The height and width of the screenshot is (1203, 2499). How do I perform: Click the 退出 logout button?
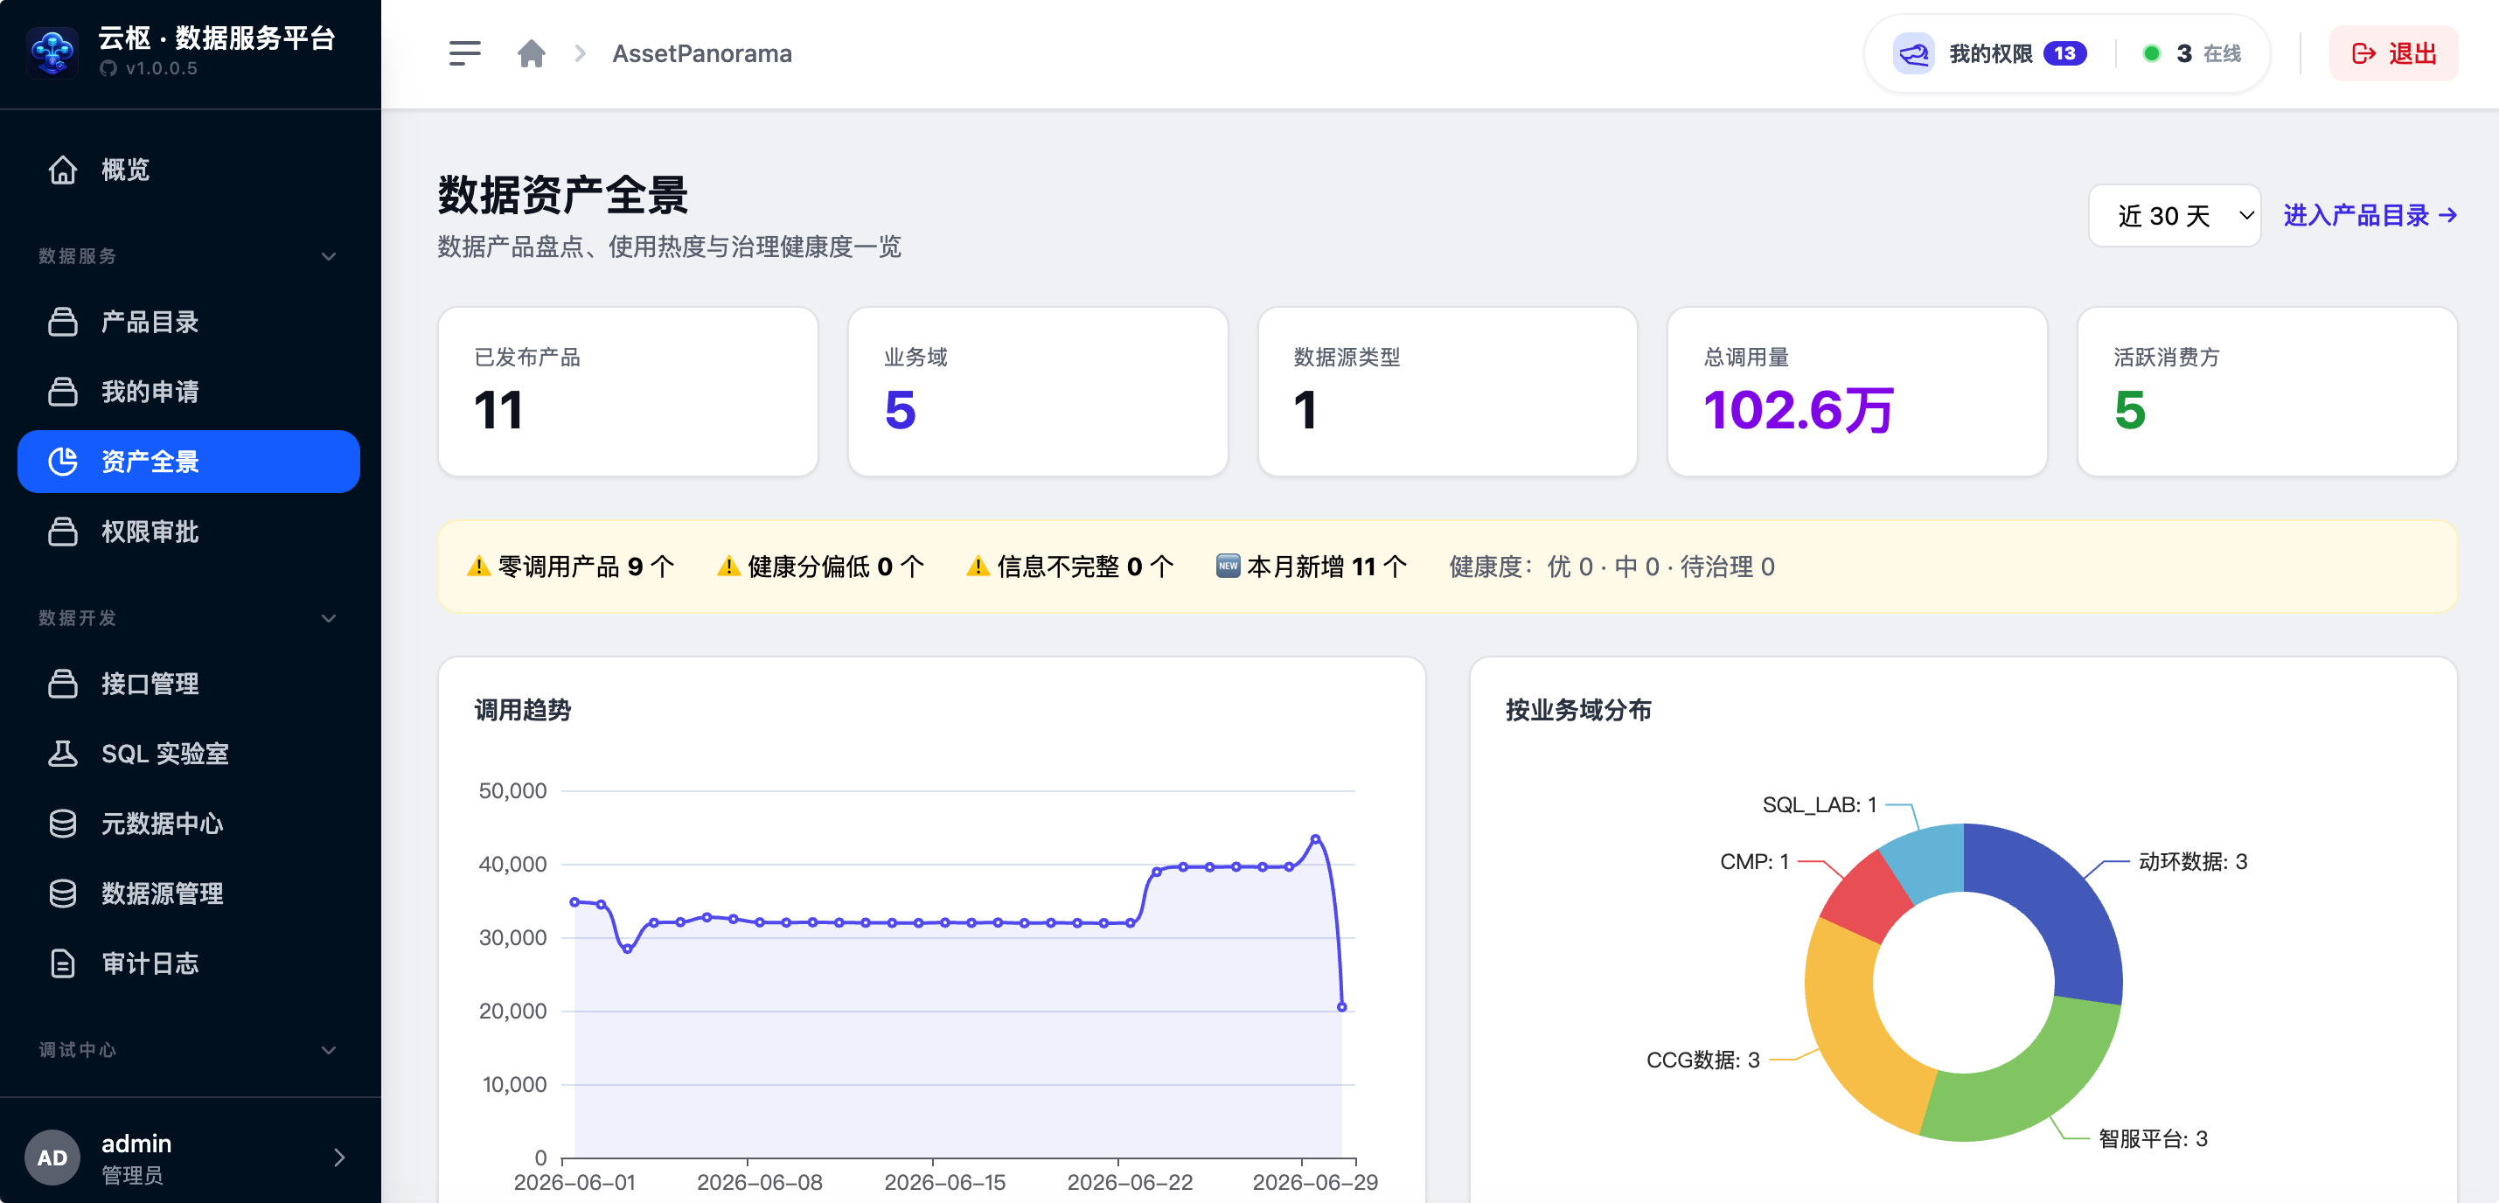(x=2393, y=53)
